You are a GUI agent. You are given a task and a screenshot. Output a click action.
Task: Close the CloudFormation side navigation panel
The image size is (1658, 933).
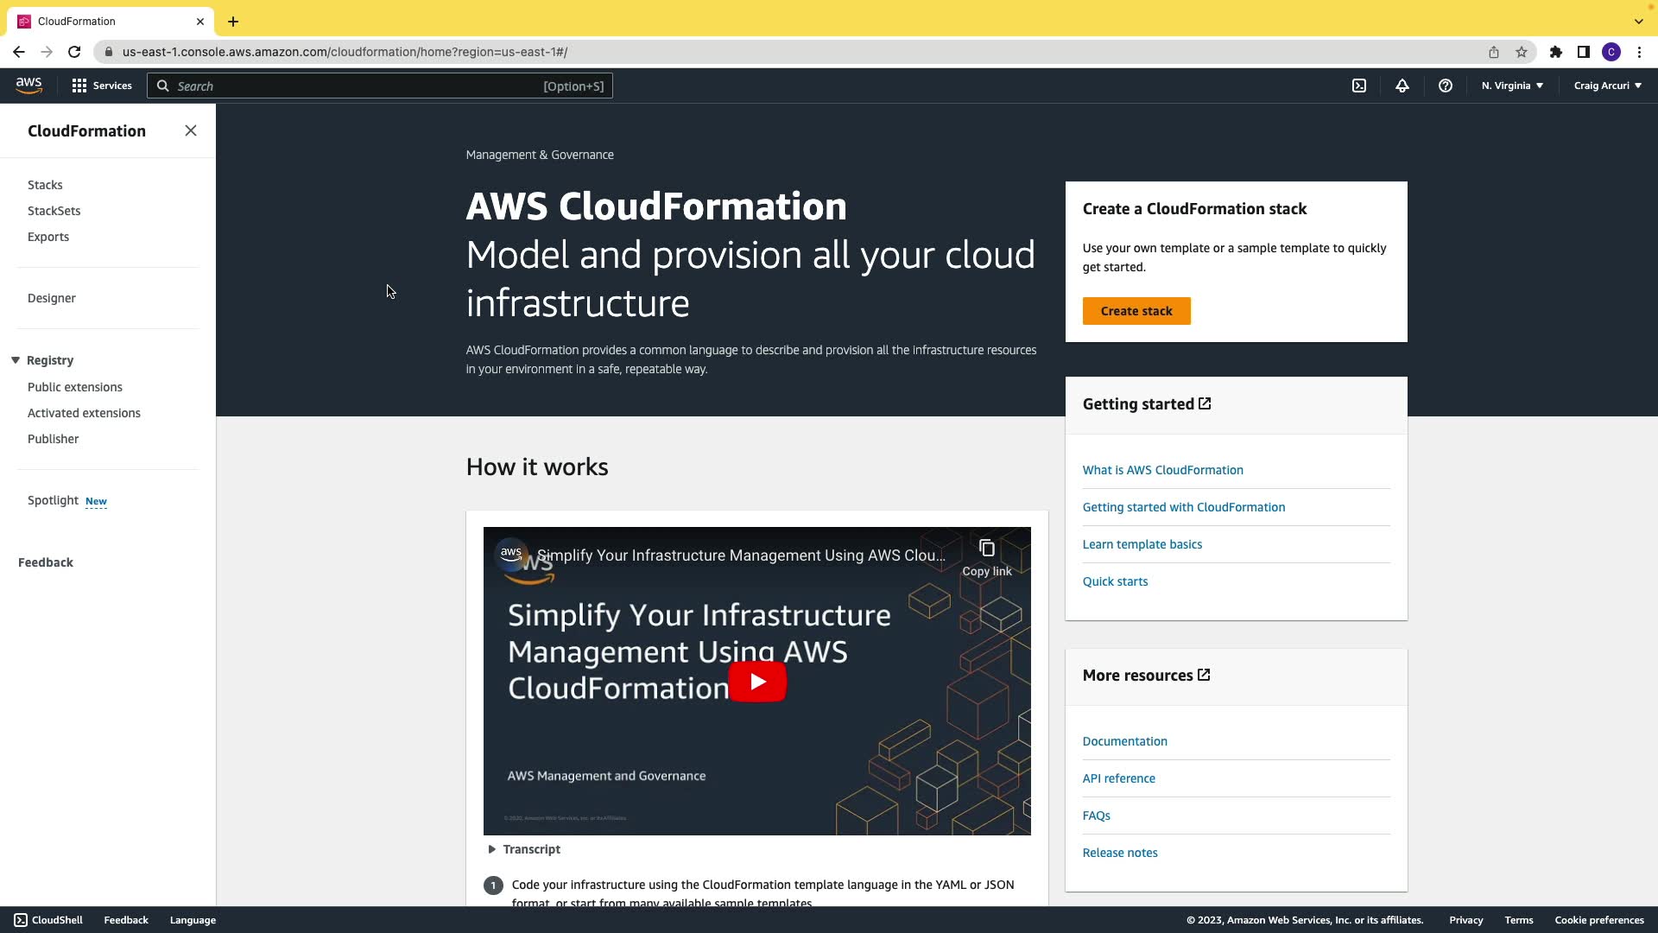[x=191, y=130]
